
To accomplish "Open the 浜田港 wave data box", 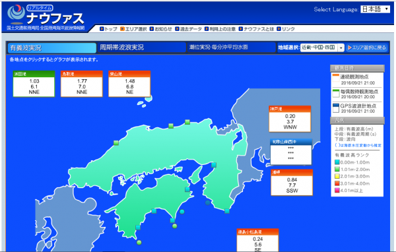I will tap(34, 84).
